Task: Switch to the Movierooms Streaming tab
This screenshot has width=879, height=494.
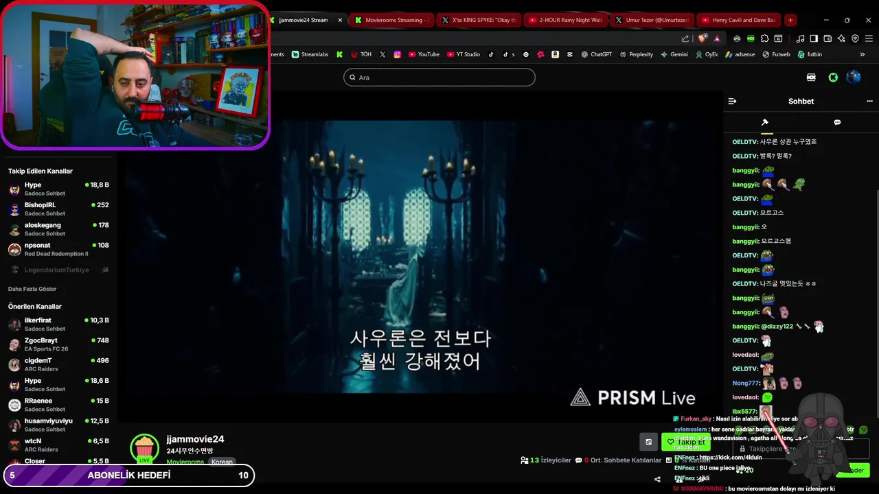Action: click(x=391, y=20)
